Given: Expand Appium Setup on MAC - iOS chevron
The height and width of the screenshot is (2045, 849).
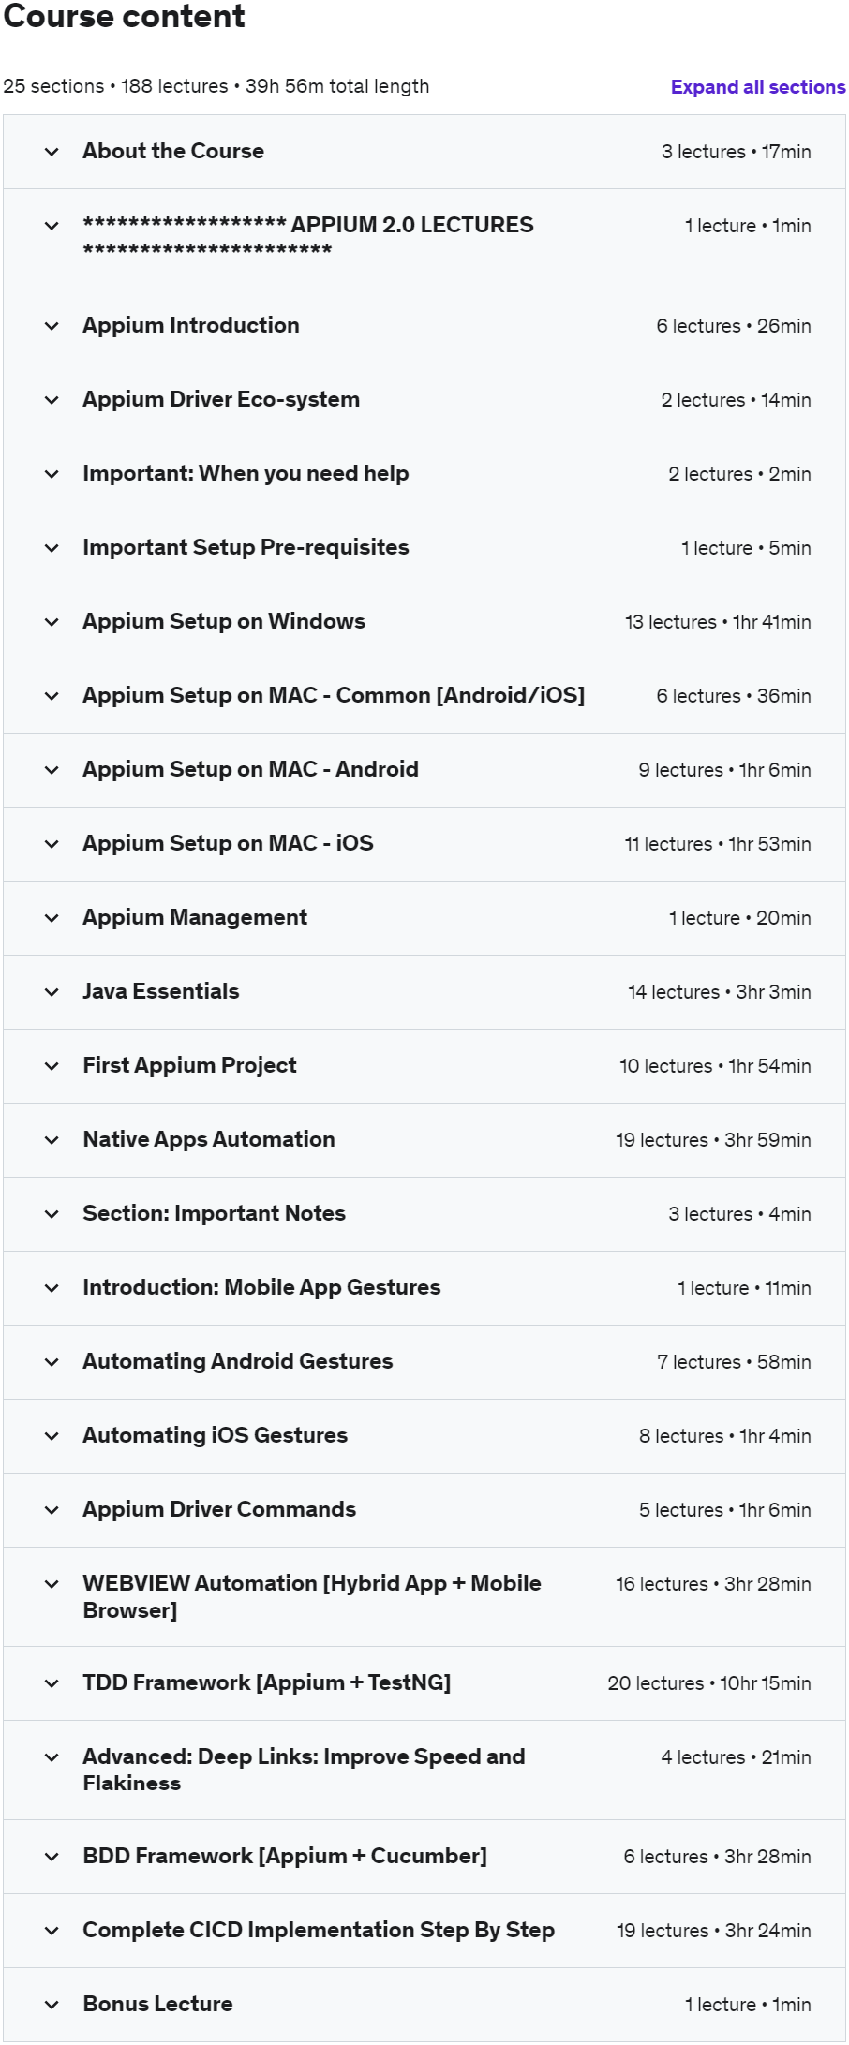Looking at the screenshot, I should pyautogui.click(x=52, y=844).
